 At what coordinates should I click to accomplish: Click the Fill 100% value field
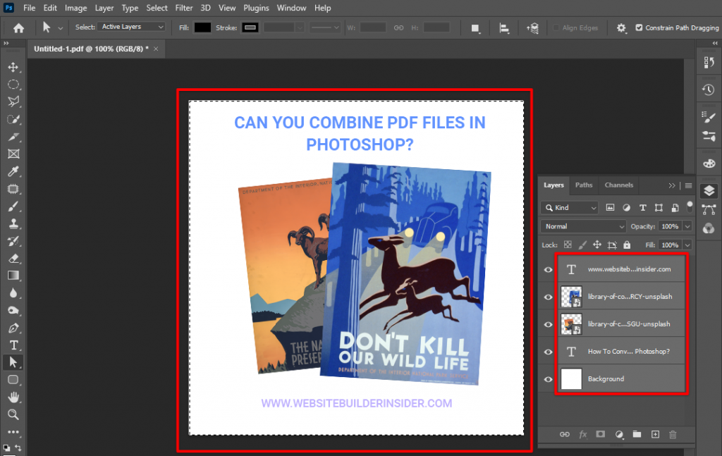click(670, 245)
